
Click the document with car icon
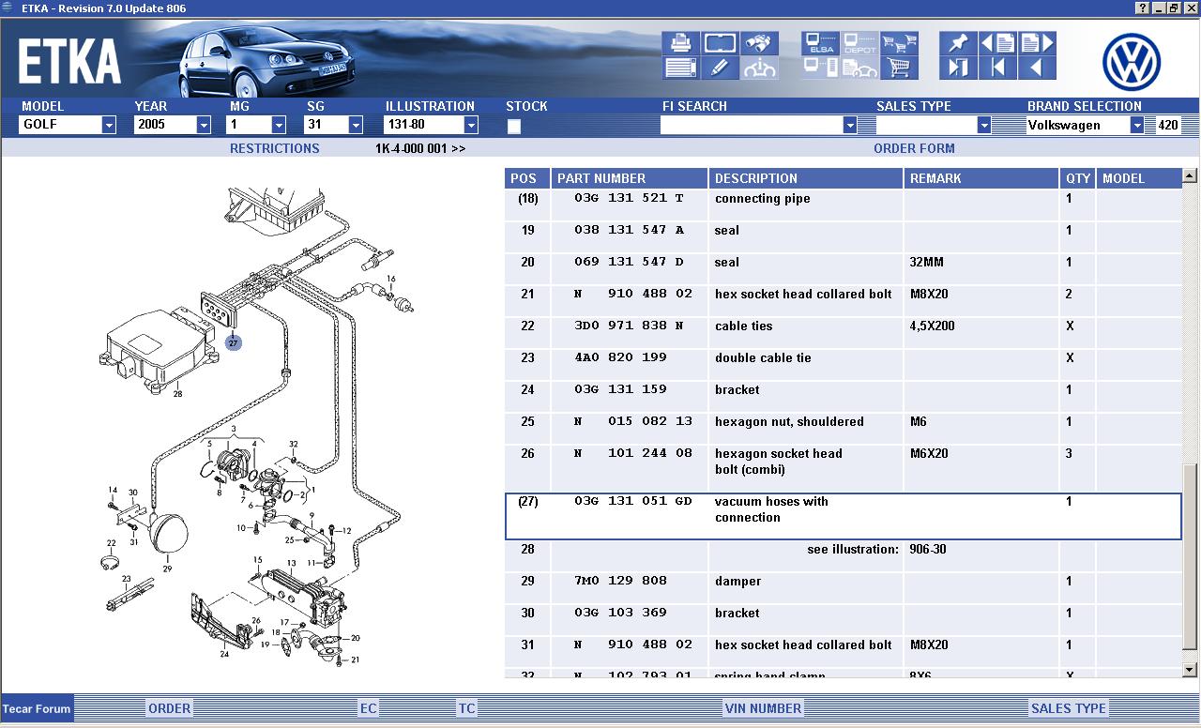click(x=859, y=68)
